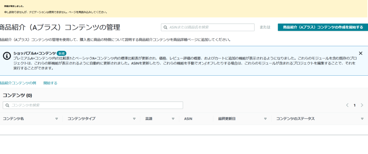
Task: Click the 新規 badge beside the banner title
Action: 61,53
